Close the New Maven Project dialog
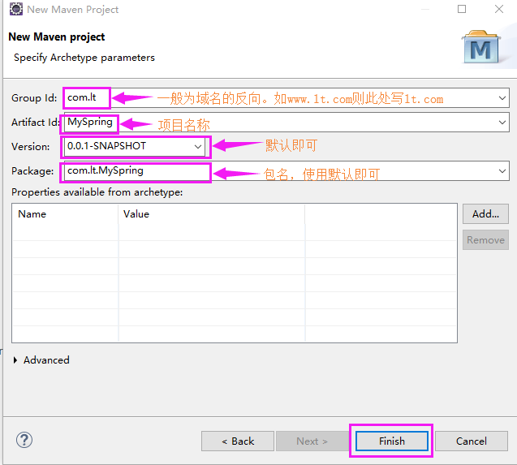517x465 pixels. 499,9
